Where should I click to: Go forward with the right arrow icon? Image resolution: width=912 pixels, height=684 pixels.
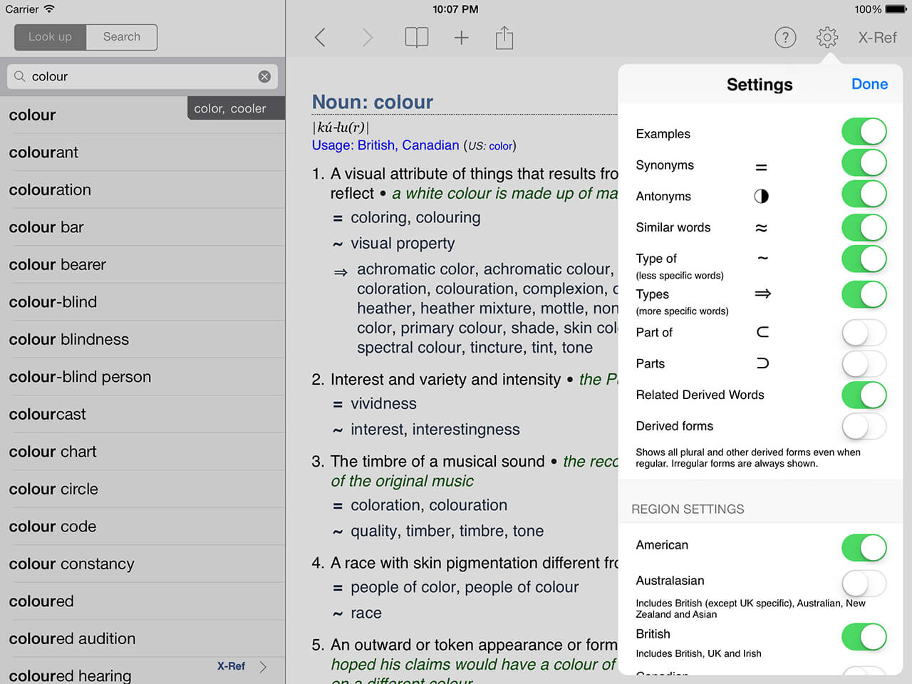pyautogui.click(x=367, y=38)
